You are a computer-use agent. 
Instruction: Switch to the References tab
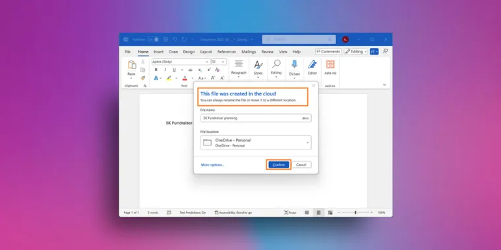point(227,52)
